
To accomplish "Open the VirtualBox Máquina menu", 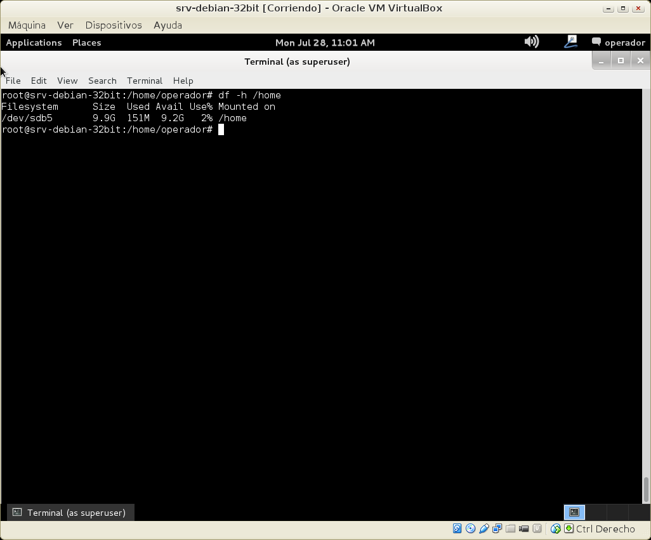I will click(27, 25).
